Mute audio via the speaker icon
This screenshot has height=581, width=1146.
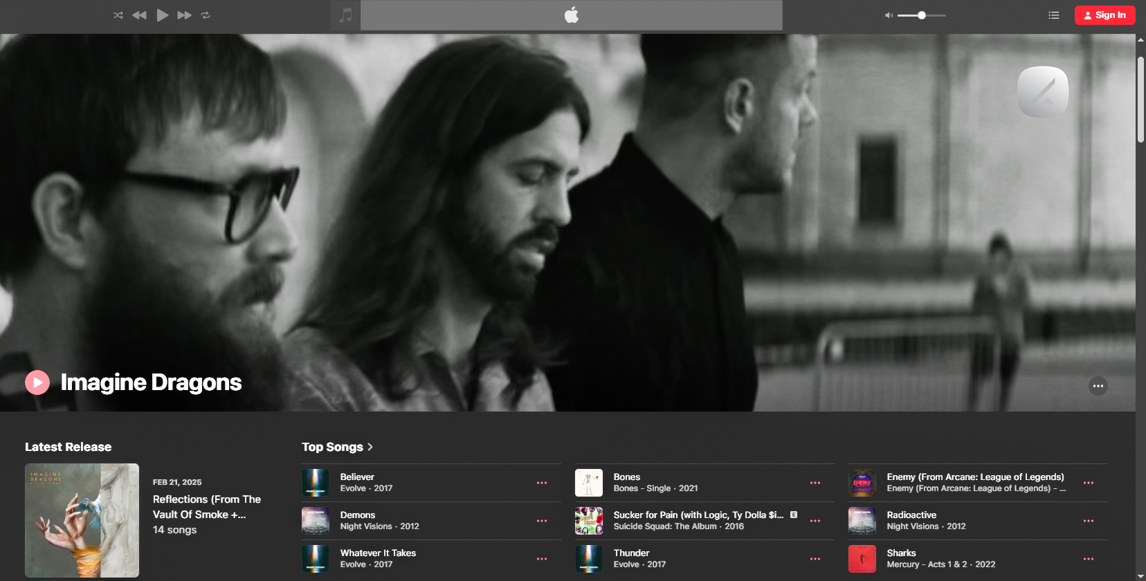click(889, 15)
